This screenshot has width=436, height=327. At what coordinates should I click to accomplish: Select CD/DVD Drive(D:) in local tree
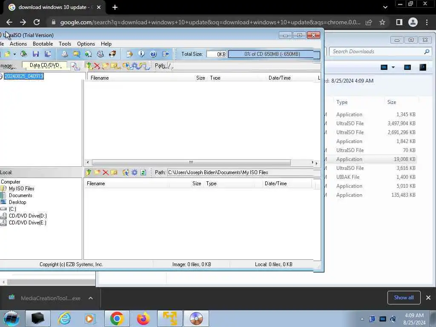click(x=28, y=216)
